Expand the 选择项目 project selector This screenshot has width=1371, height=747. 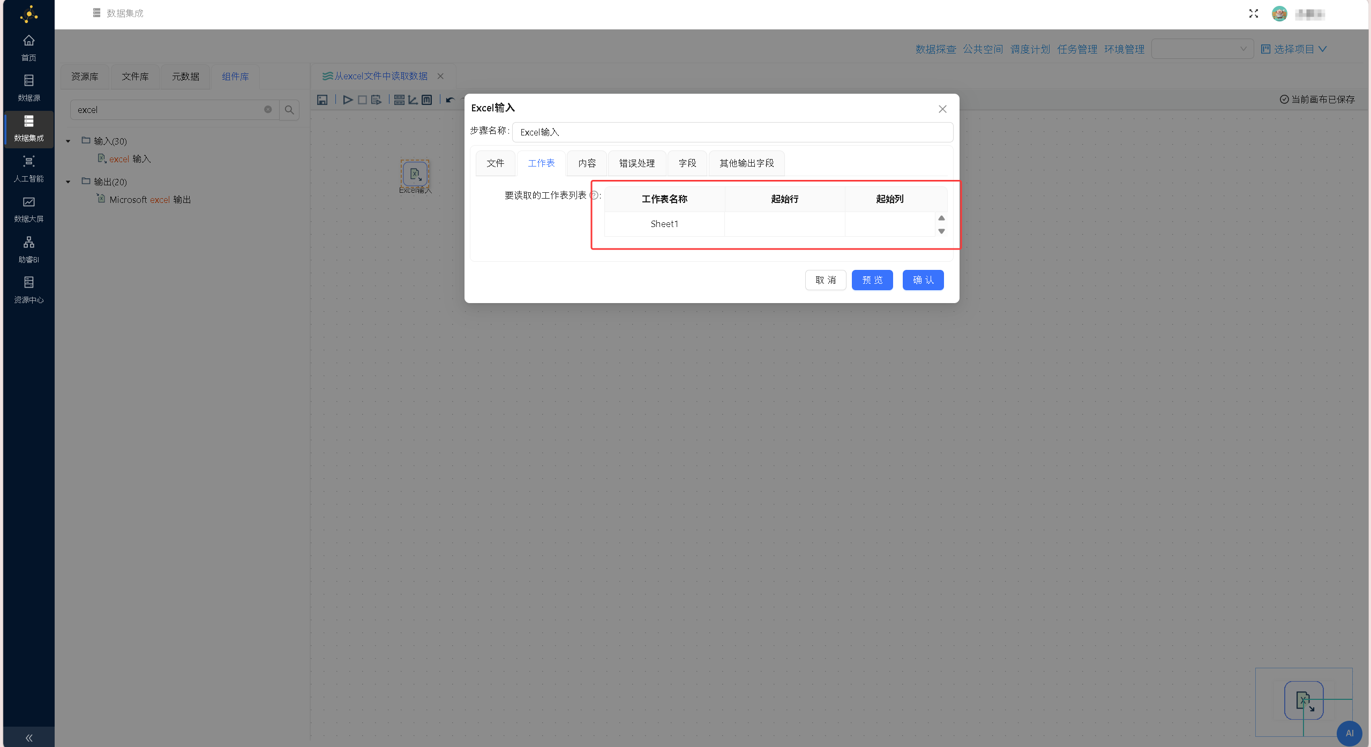click(x=1294, y=49)
